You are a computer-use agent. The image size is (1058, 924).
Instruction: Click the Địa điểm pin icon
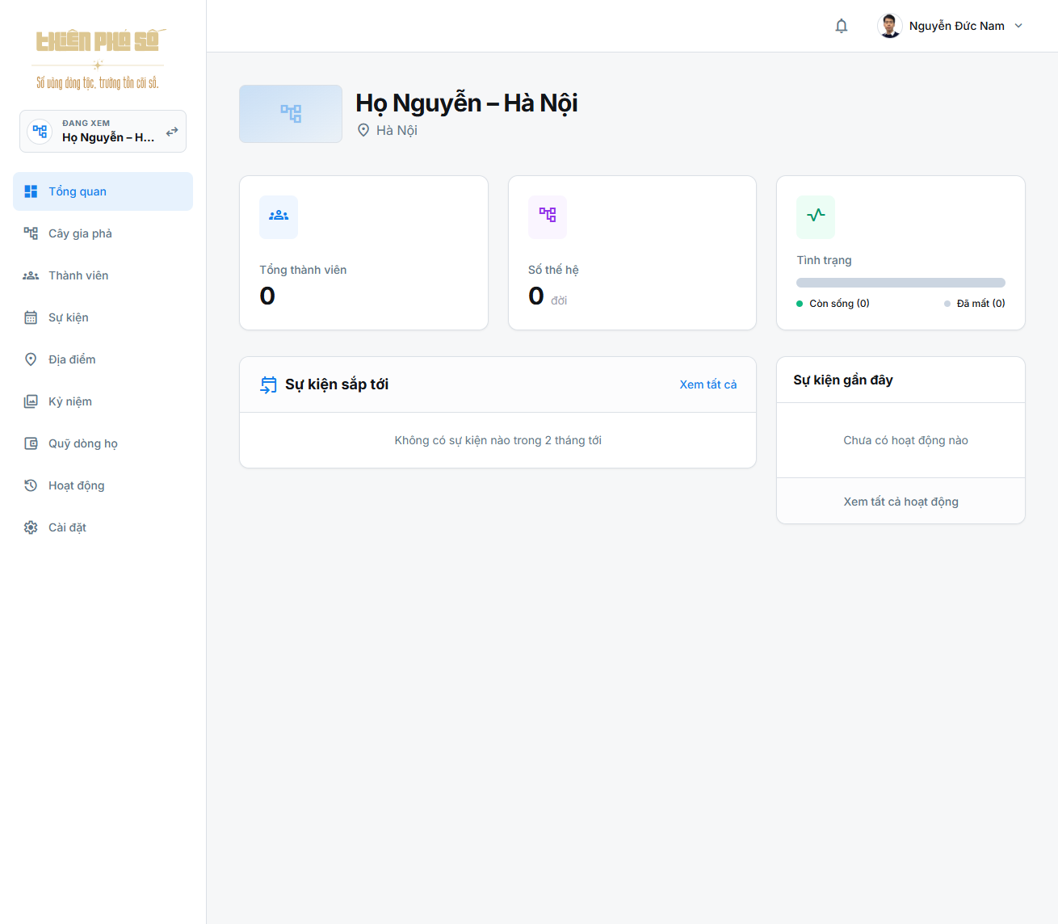31,359
